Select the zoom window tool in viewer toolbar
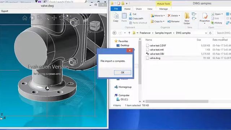231x130 pixels. (x=39, y=18)
